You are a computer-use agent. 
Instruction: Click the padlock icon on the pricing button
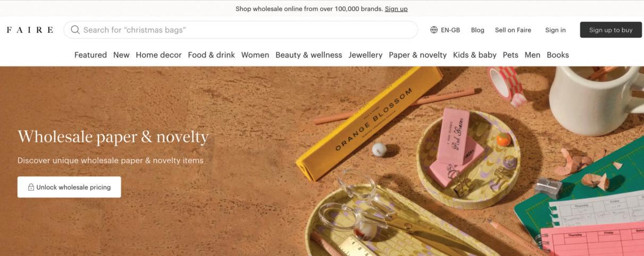pos(31,187)
